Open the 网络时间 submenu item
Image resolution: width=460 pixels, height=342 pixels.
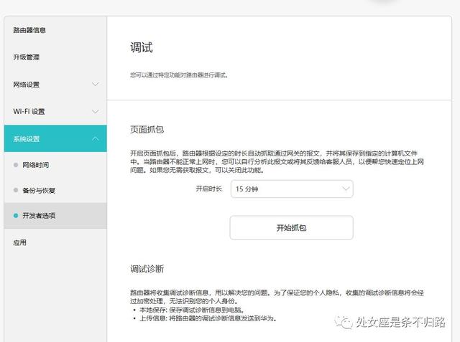[55, 165]
